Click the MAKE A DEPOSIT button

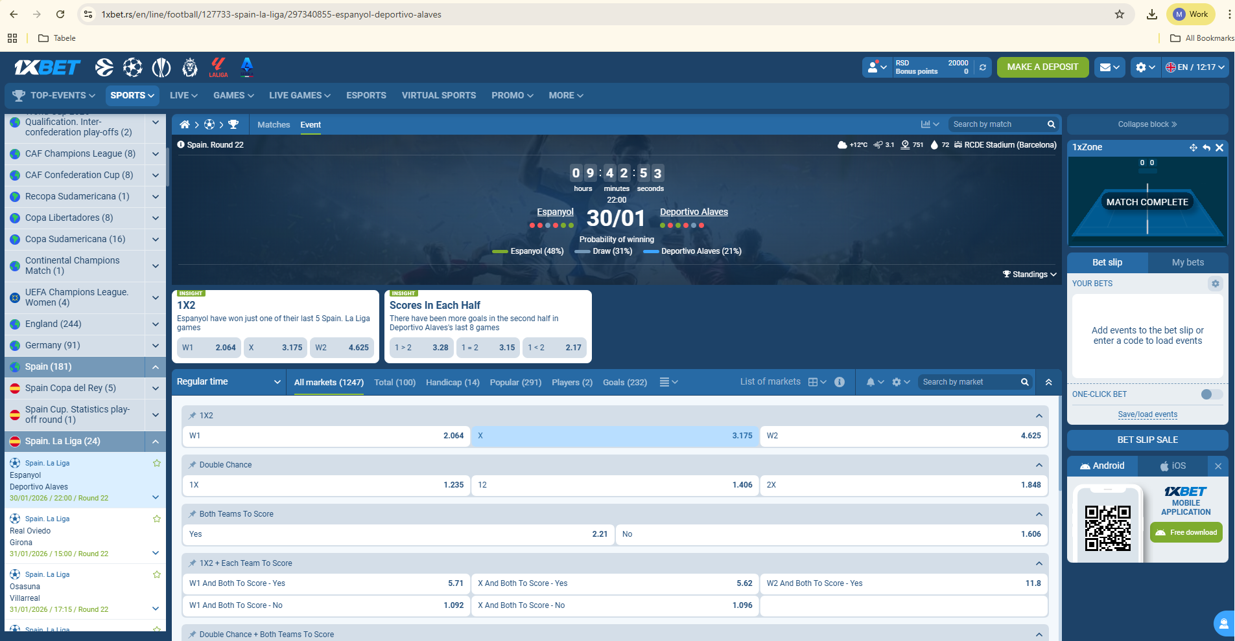(1042, 67)
